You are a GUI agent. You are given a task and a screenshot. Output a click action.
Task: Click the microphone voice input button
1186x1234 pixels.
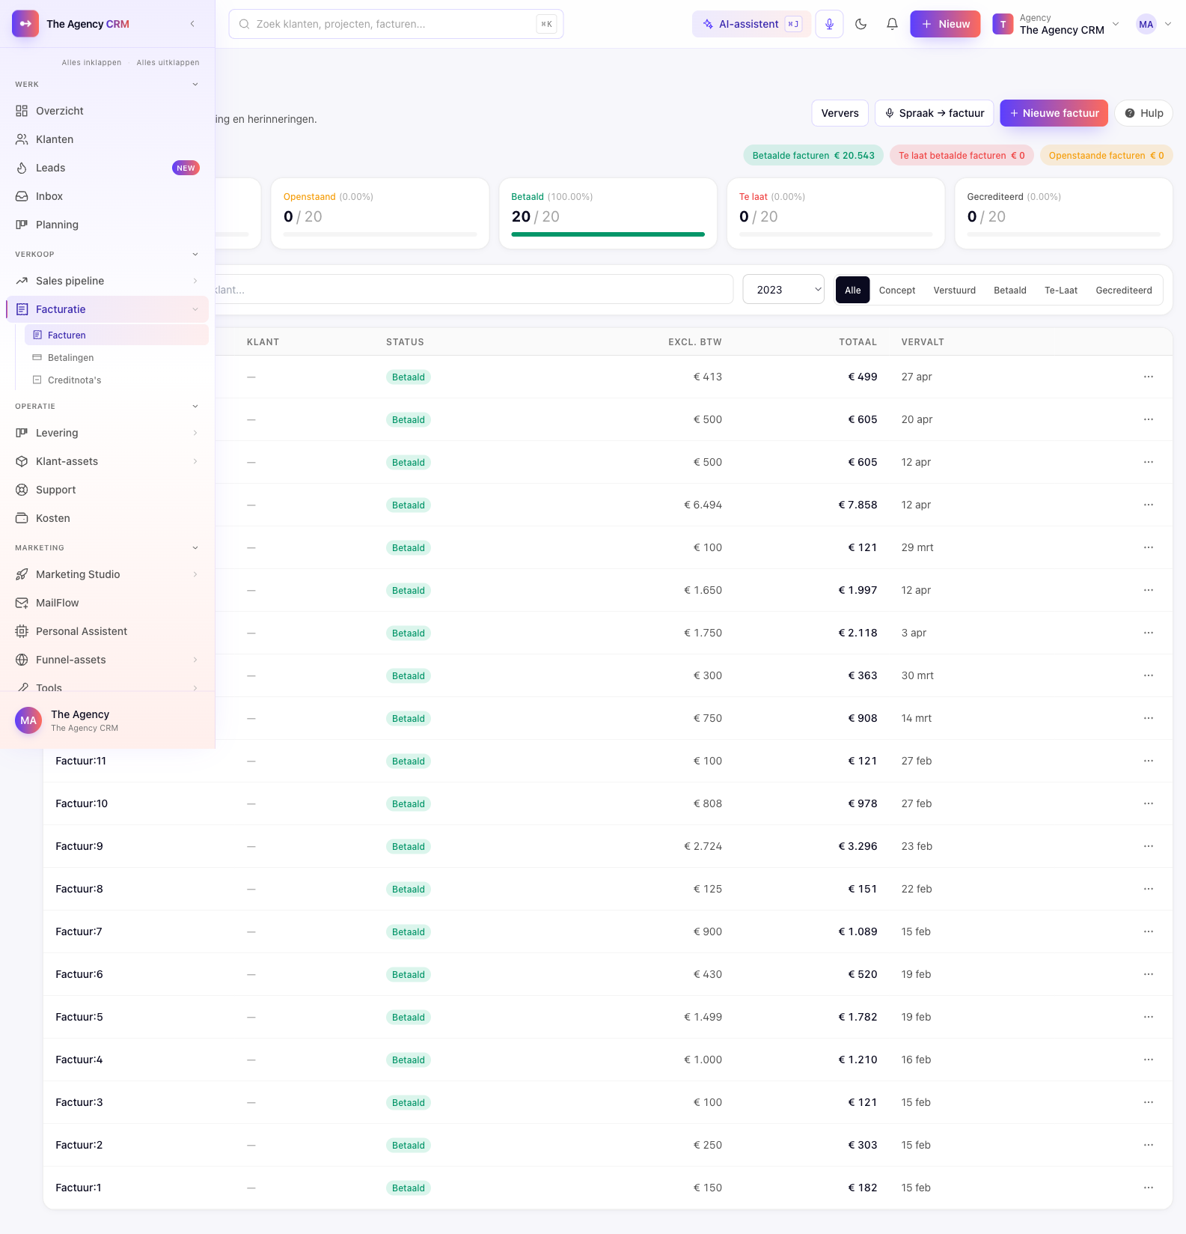point(829,24)
